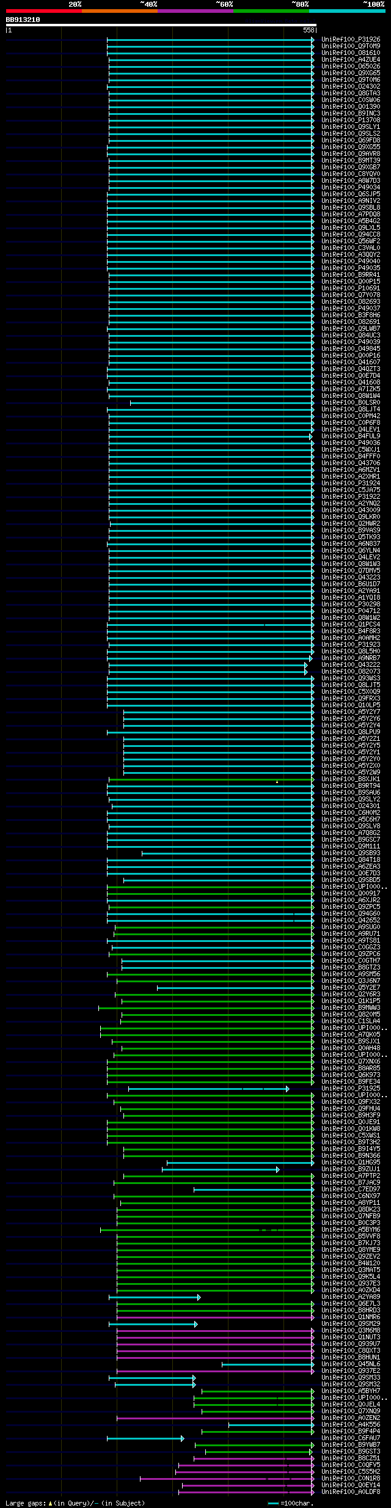This screenshot has height=1508, width=391.
Task: Select hit label UniRef100_Q93WS3
Action: tap(351, 678)
